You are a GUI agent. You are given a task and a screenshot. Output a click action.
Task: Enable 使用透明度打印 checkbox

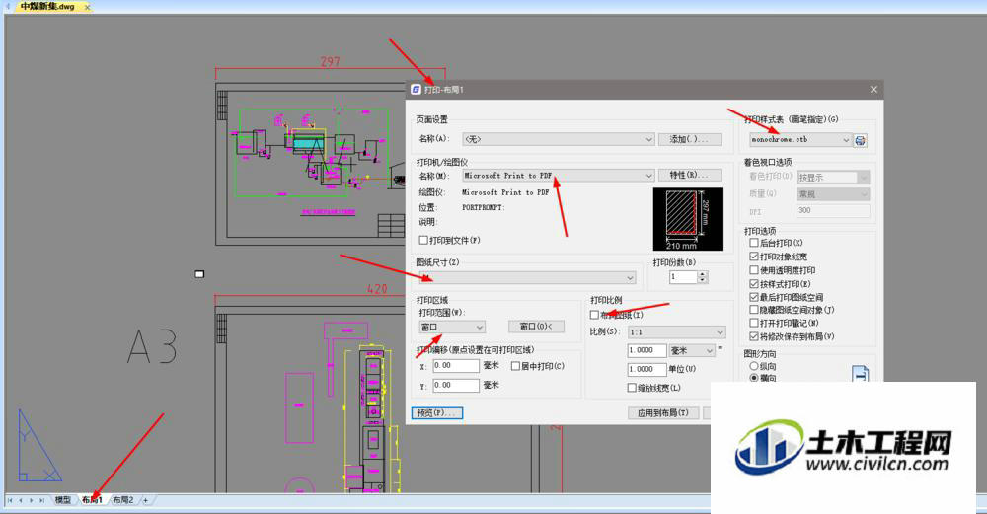click(x=753, y=270)
